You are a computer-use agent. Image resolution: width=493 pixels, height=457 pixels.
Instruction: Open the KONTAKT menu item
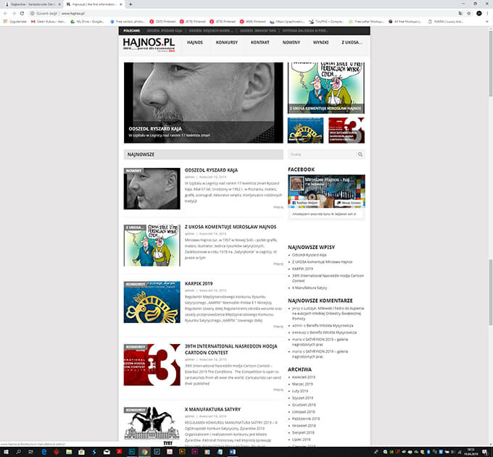[260, 43]
